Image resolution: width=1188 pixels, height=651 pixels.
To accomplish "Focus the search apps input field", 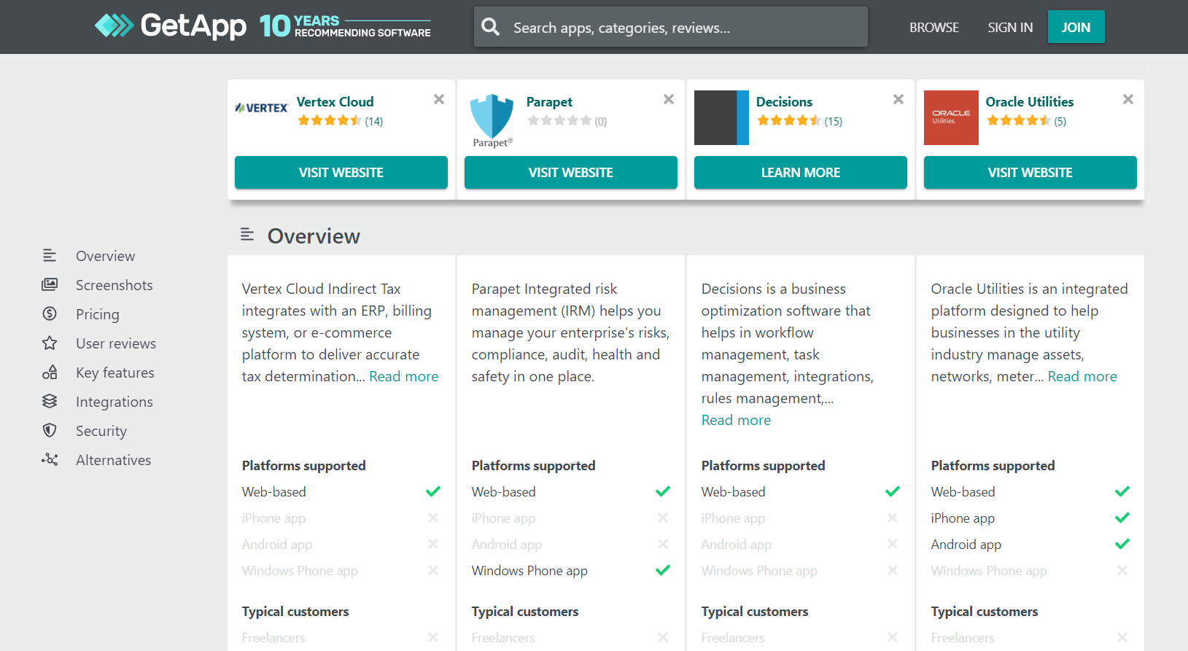I will coord(671,27).
